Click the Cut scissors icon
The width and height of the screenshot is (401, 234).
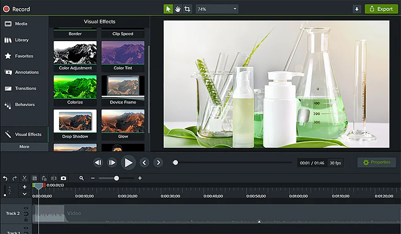point(25,178)
